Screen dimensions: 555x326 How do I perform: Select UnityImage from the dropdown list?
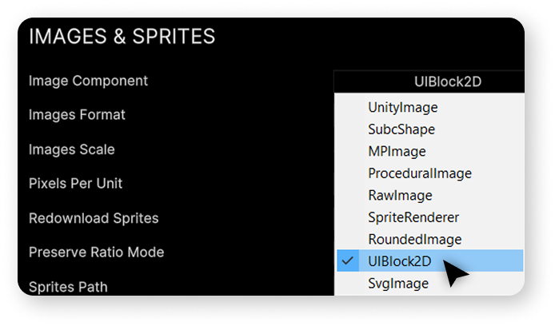click(x=403, y=108)
